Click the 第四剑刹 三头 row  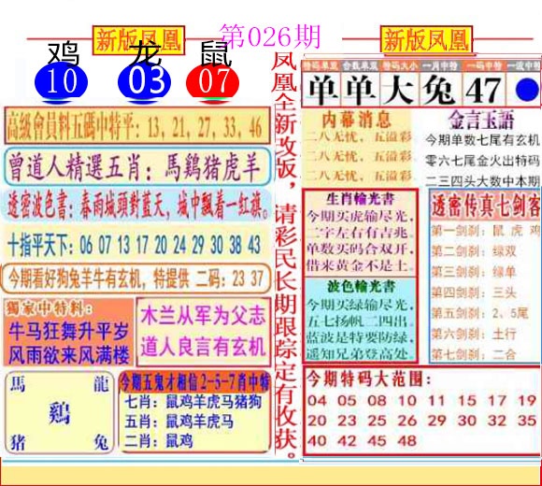(x=474, y=293)
